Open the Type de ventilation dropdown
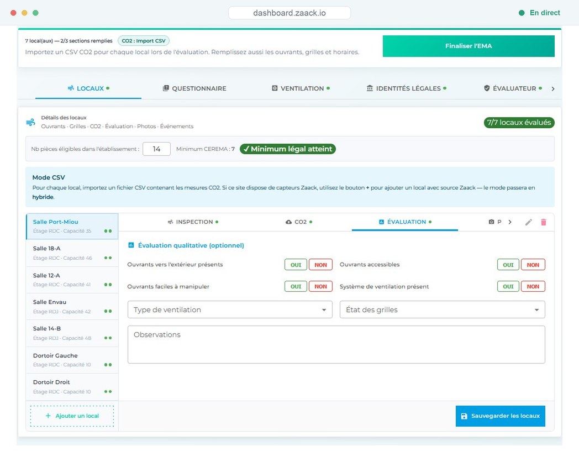The image size is (579, 462). coord(230,309)
